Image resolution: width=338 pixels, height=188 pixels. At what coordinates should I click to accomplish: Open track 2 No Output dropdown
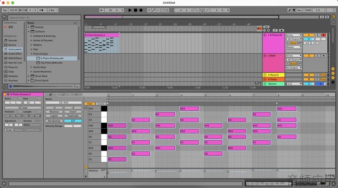pyautogui.click(x=293, y=68)
